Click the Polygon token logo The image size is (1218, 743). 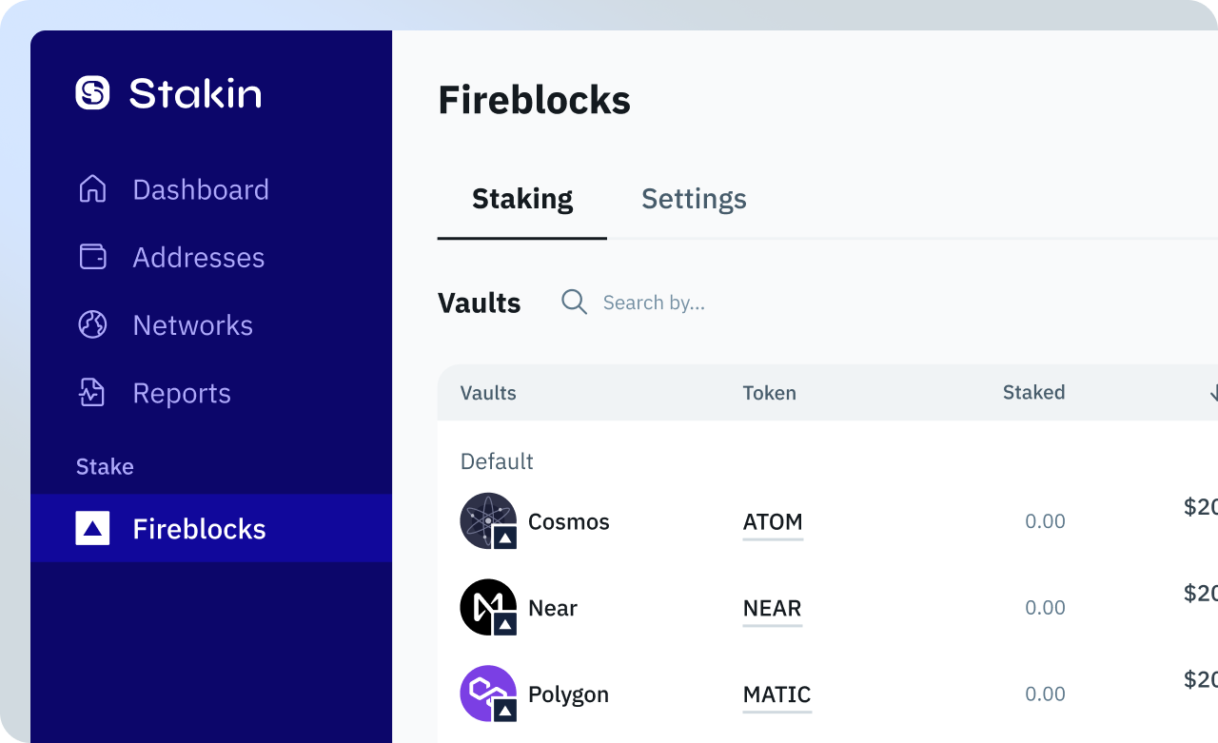tap(488, 694)
